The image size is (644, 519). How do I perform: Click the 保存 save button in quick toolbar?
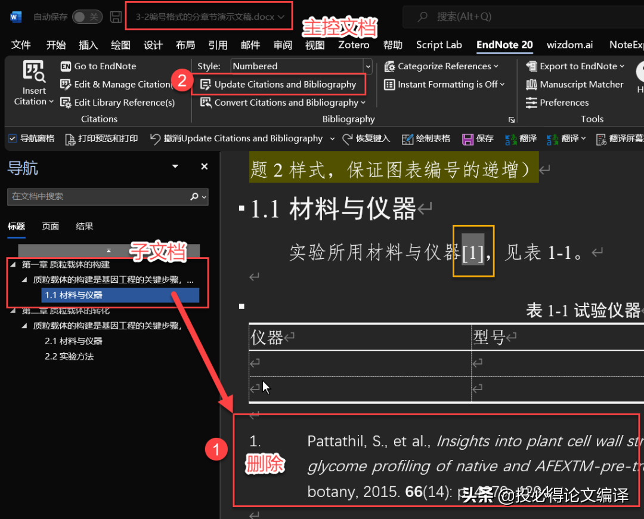pyautogui.click(x=478, y=139)
